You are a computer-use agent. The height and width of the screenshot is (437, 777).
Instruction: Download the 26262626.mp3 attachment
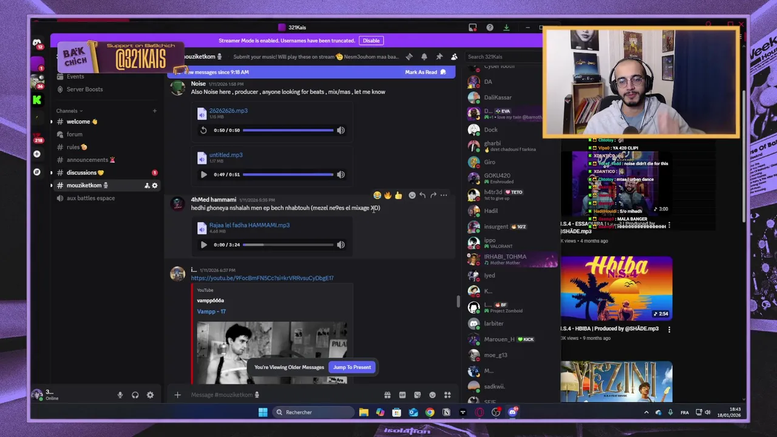coord(228,110)
